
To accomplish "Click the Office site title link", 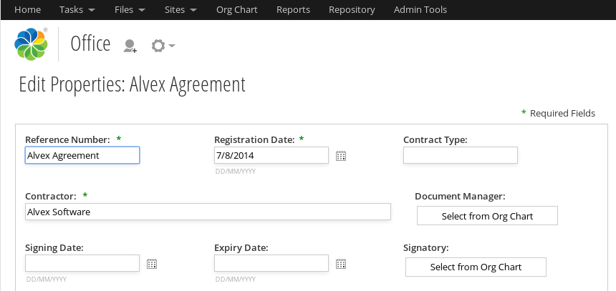I will click(90, 44).
